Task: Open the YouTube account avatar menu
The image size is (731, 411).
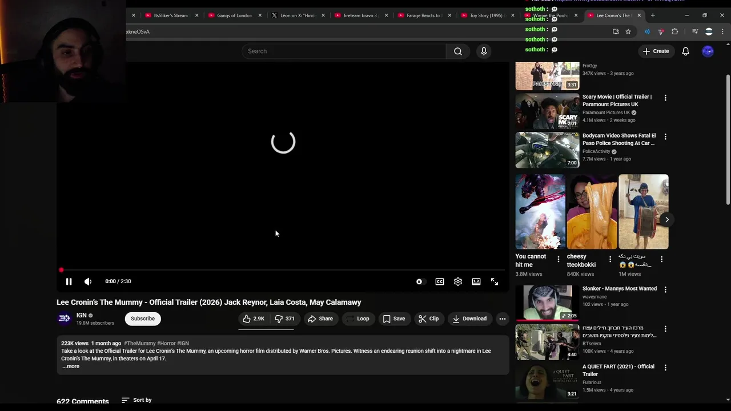Action: (x=708, y=51)
